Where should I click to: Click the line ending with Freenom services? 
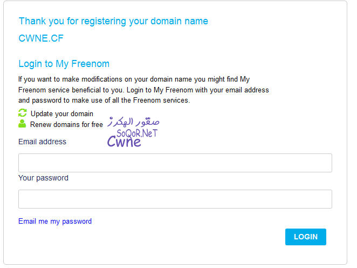tap(104, 100)
